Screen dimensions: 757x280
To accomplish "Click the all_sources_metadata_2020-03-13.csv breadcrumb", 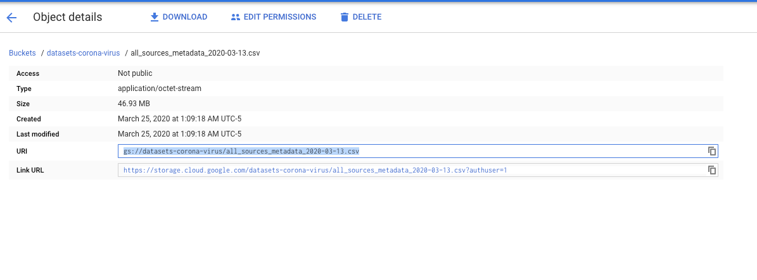I will pyautogui.click(x=195, y=53).
